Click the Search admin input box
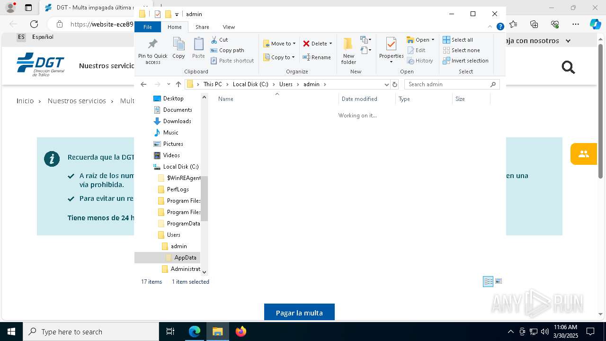 click(452, 84)
